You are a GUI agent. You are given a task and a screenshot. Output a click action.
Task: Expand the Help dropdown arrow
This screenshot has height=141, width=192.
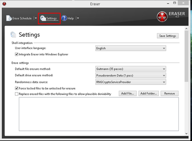click(x=78, y=18)
